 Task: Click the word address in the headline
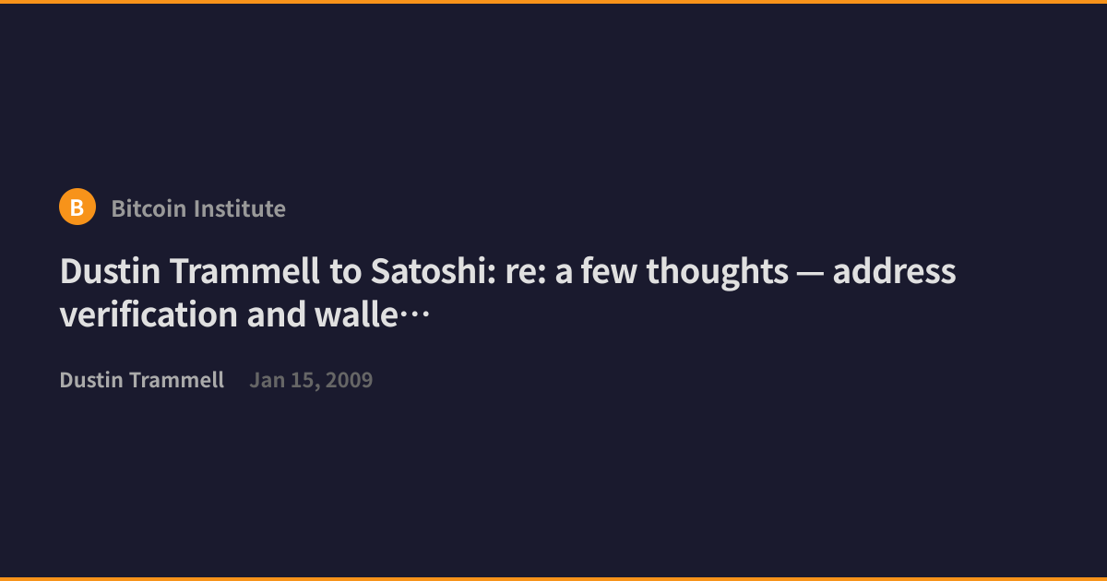click(895, 272)
